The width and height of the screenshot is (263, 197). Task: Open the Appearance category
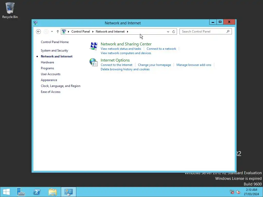click(x=49, y=80)
